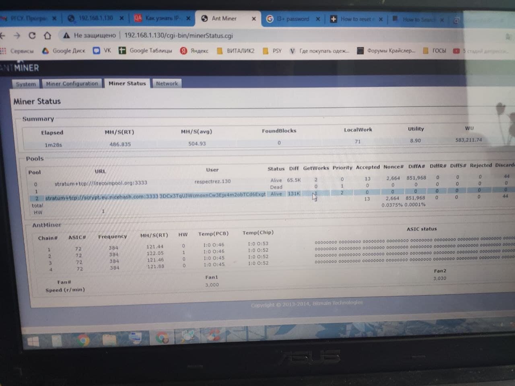Open the Форумы Крайслер bookmark
Viewport: 515px width, 386px height.
point(386,51)
